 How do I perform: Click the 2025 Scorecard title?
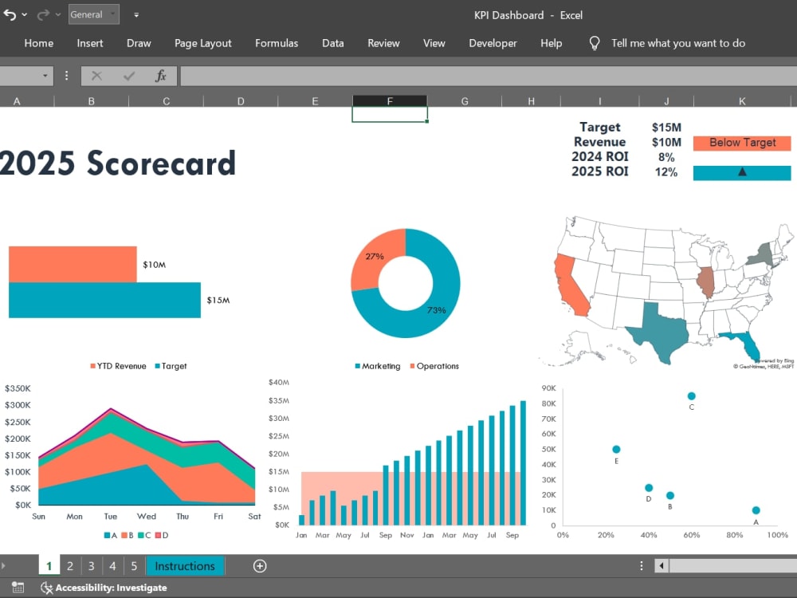point(117,163)
